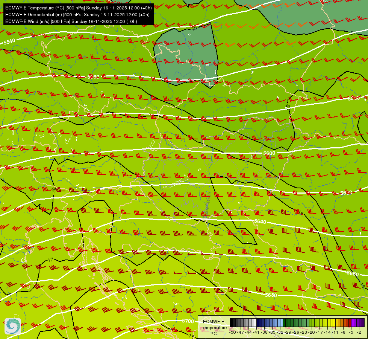
Task: Click the 5640 geopotential contour label
Action: pos(260,221)
